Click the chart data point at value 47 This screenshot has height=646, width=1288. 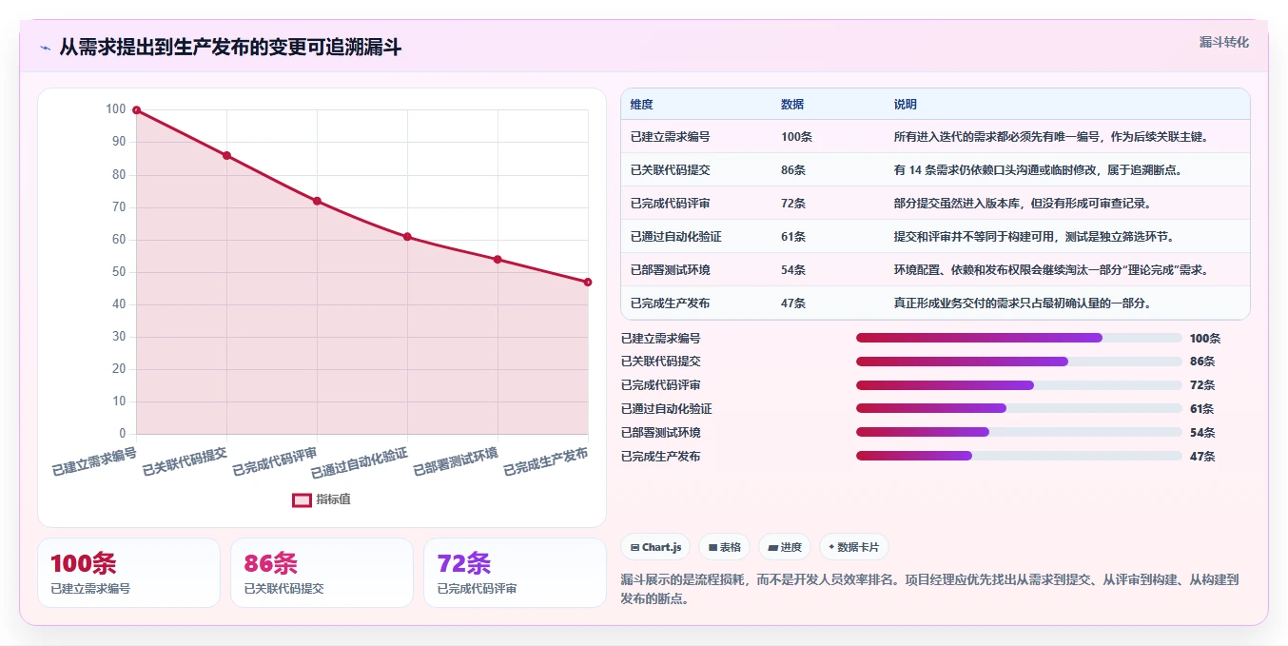pos(588,283)
